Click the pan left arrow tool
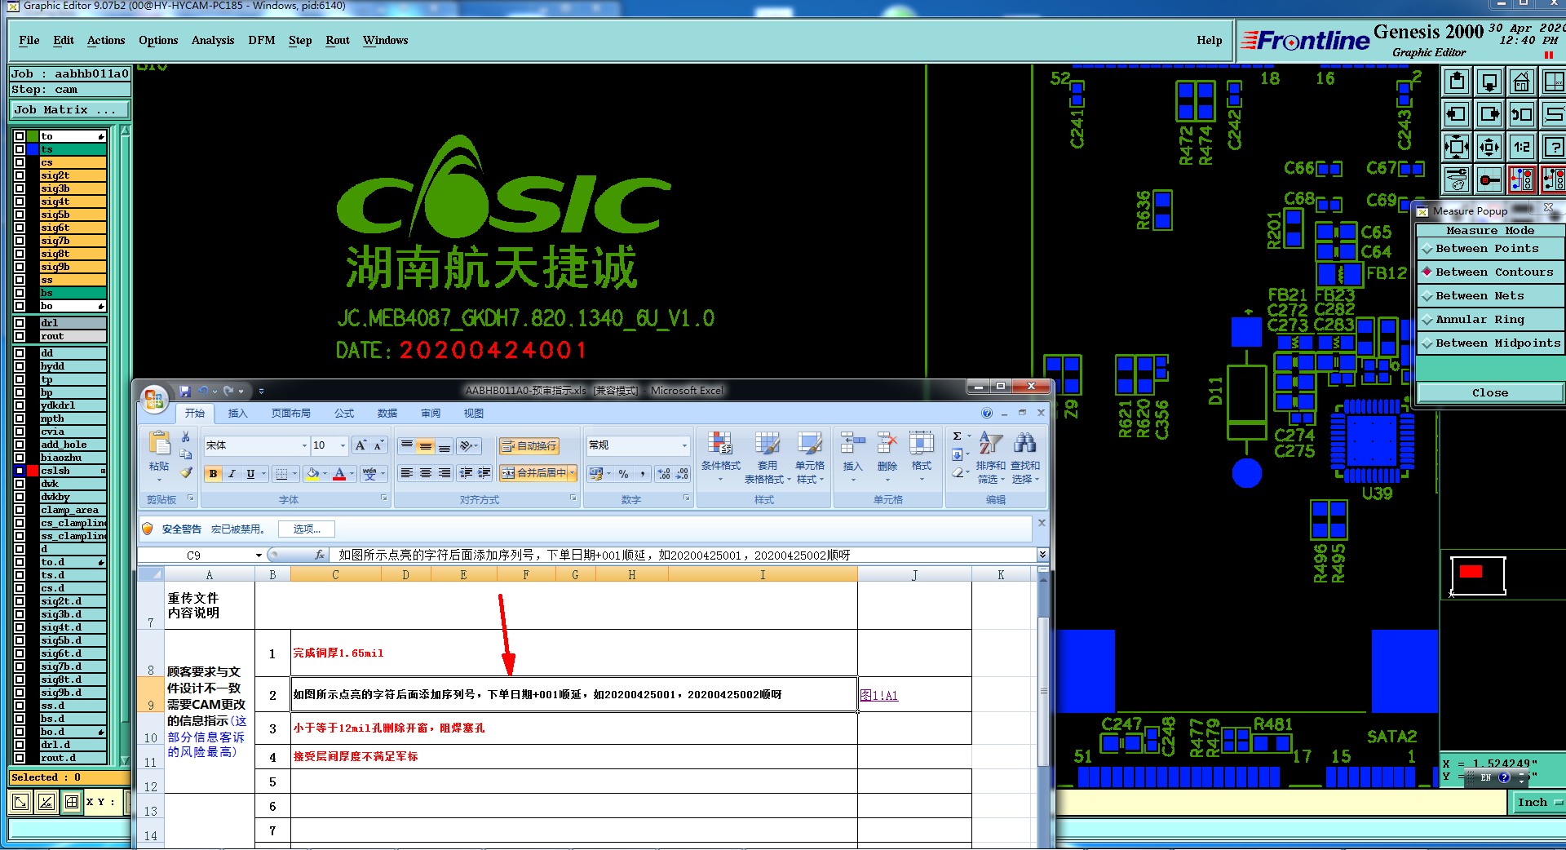The image size is (1566, 850). tap(1457, 115)
